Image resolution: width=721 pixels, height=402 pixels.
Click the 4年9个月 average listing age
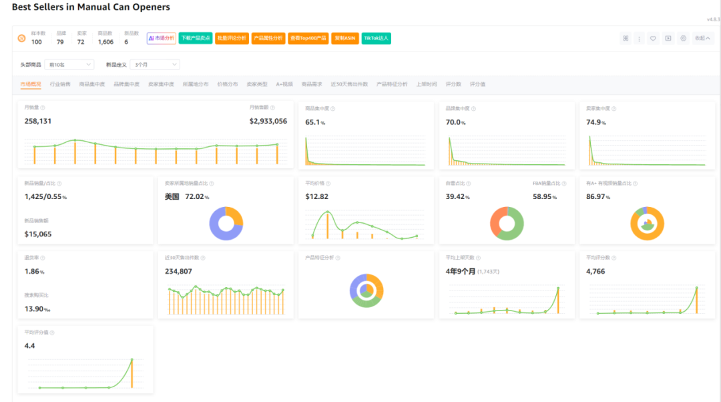pyautogui.click(x=460, y=271)
